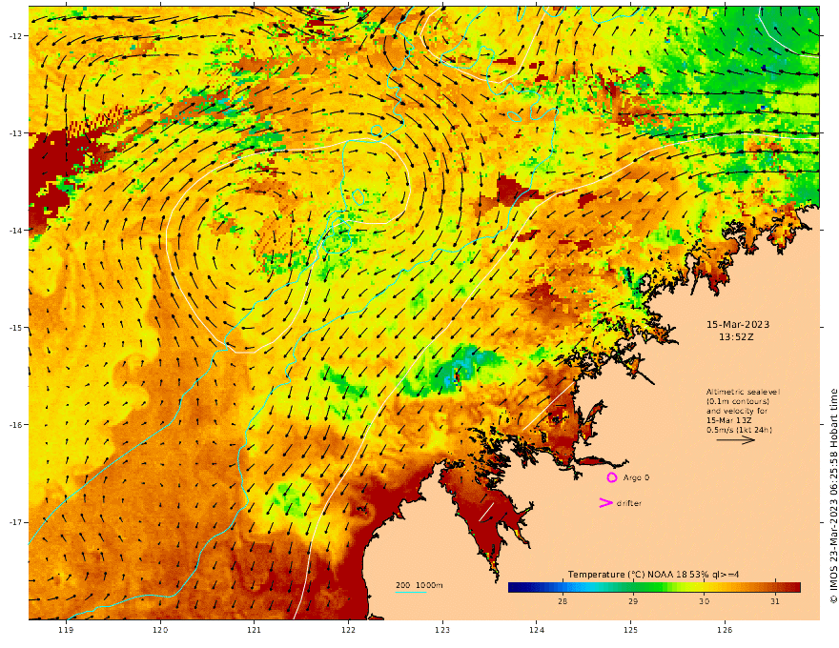
Task: Click the 29 tick label under colorbar
Action: click(633, 601)
